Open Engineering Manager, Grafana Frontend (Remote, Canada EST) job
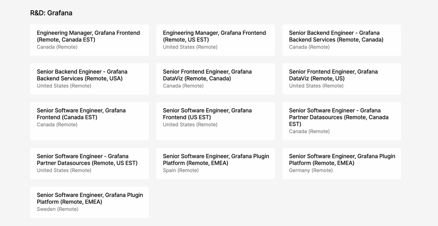438x226 pixels. 89,40
